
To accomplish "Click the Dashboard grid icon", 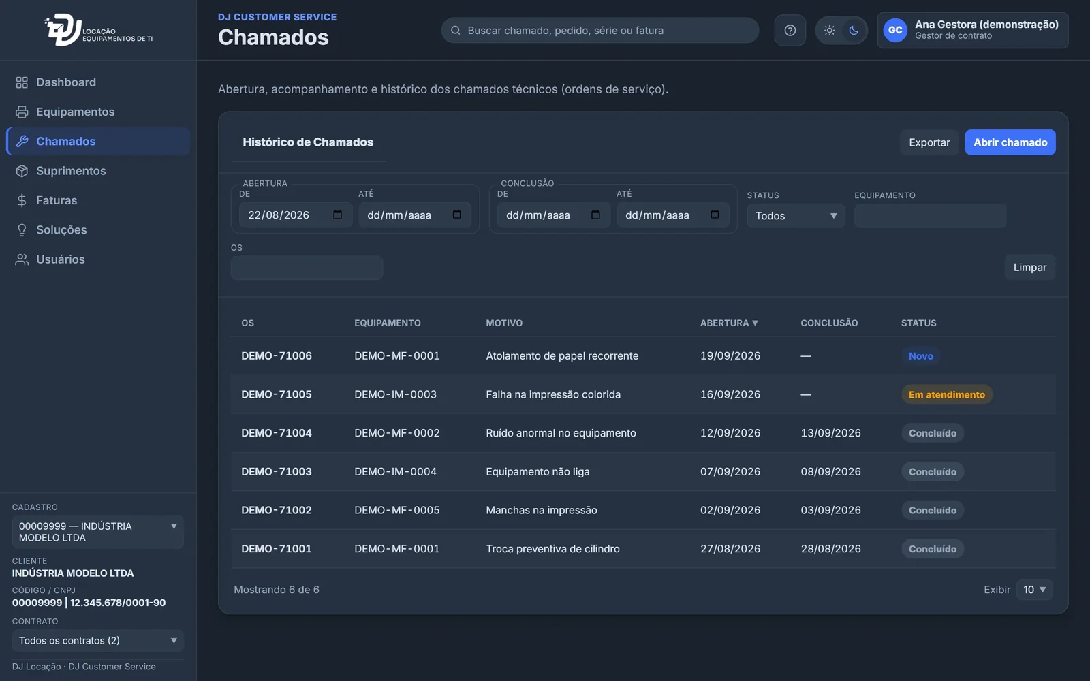I will [22, 82].
